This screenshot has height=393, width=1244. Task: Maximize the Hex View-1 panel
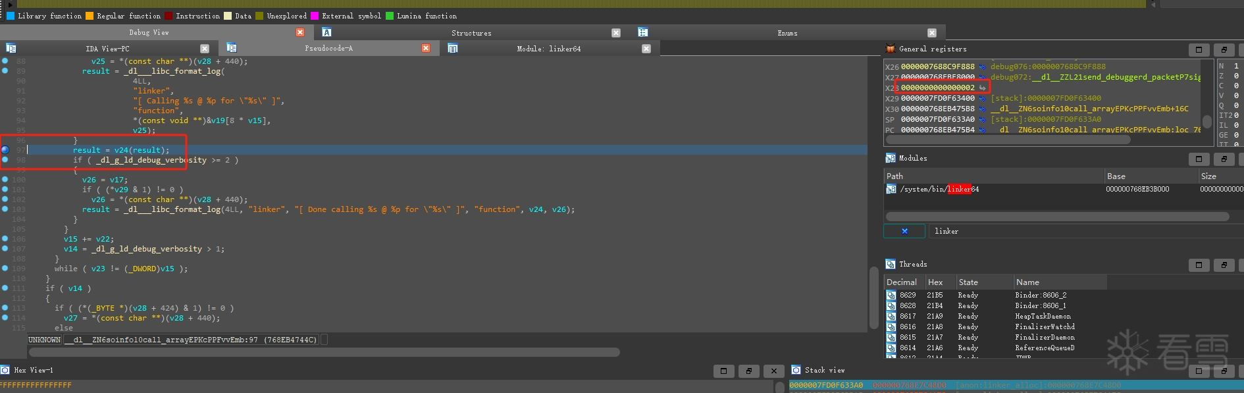click(x=723, y=371)
